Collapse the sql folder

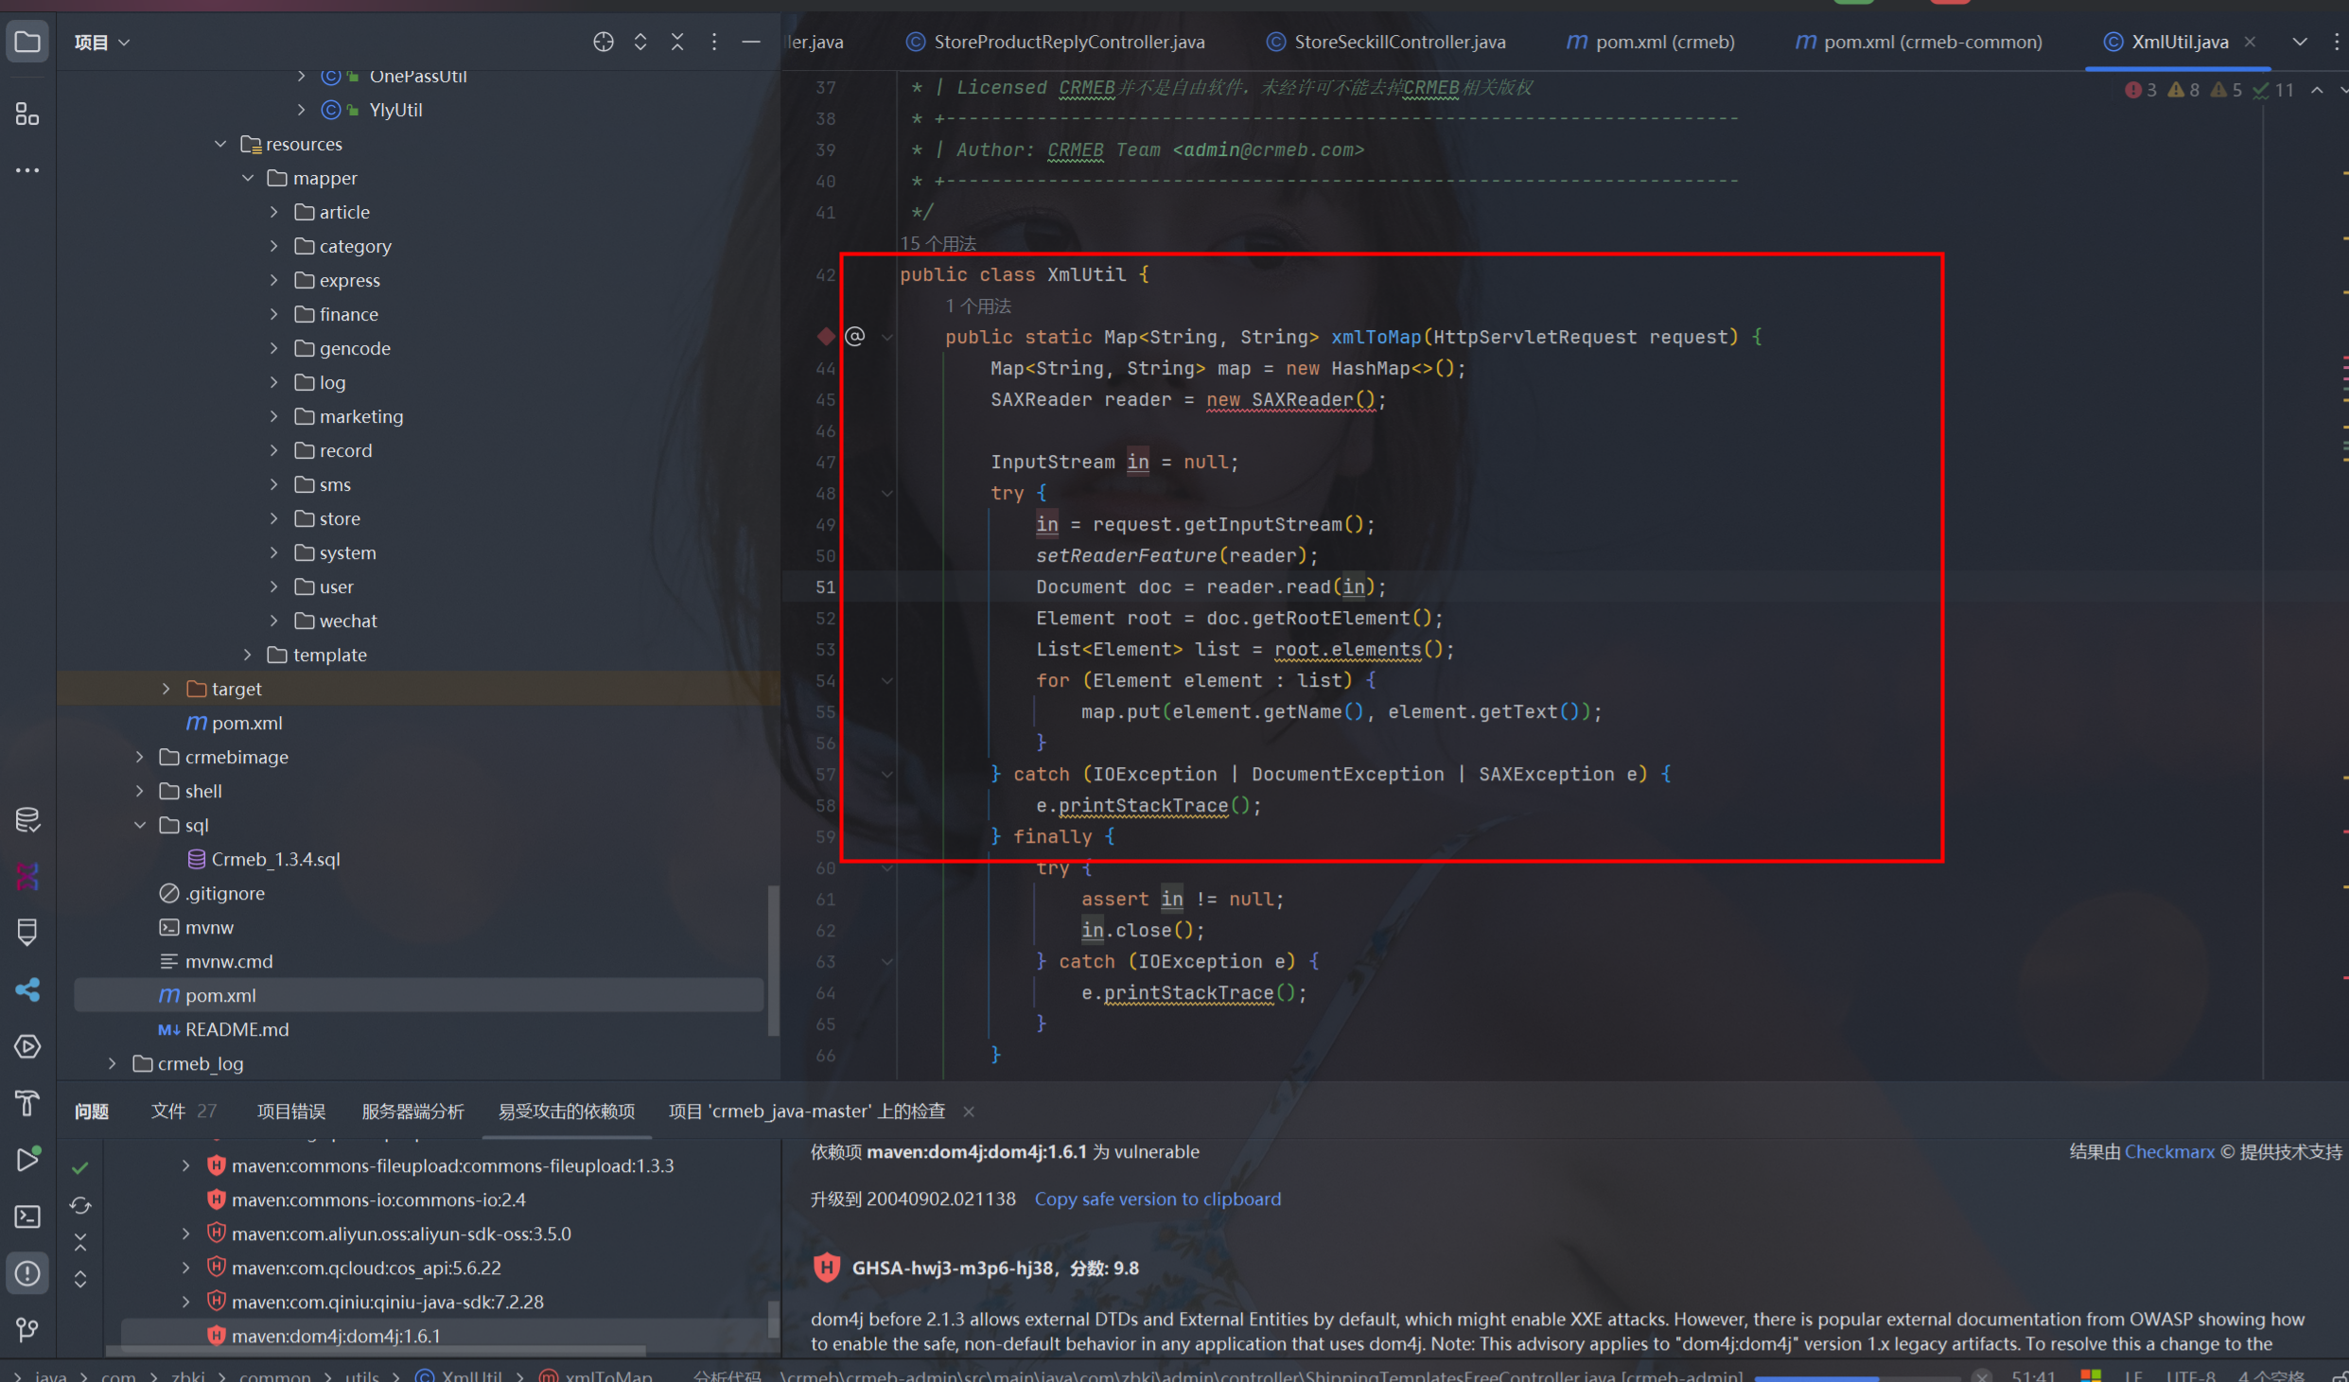pos(140,825)
